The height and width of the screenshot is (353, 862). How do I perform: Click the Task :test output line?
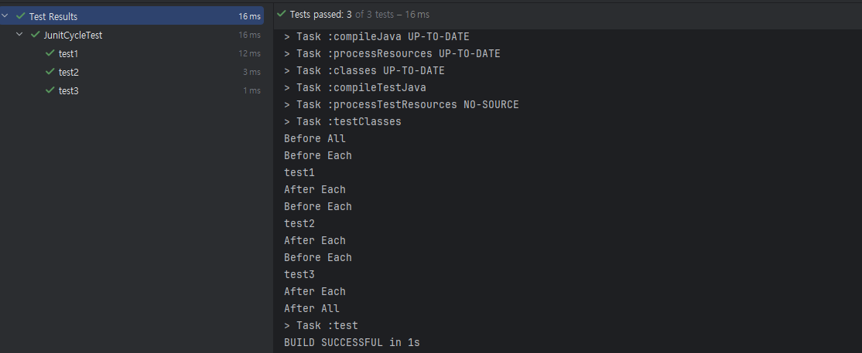point(321,325)
